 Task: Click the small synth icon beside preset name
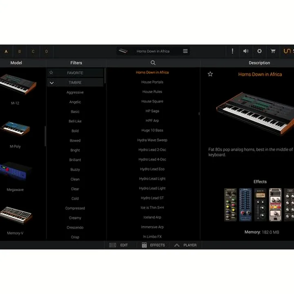pyautogui.click(x=123, y=51)
